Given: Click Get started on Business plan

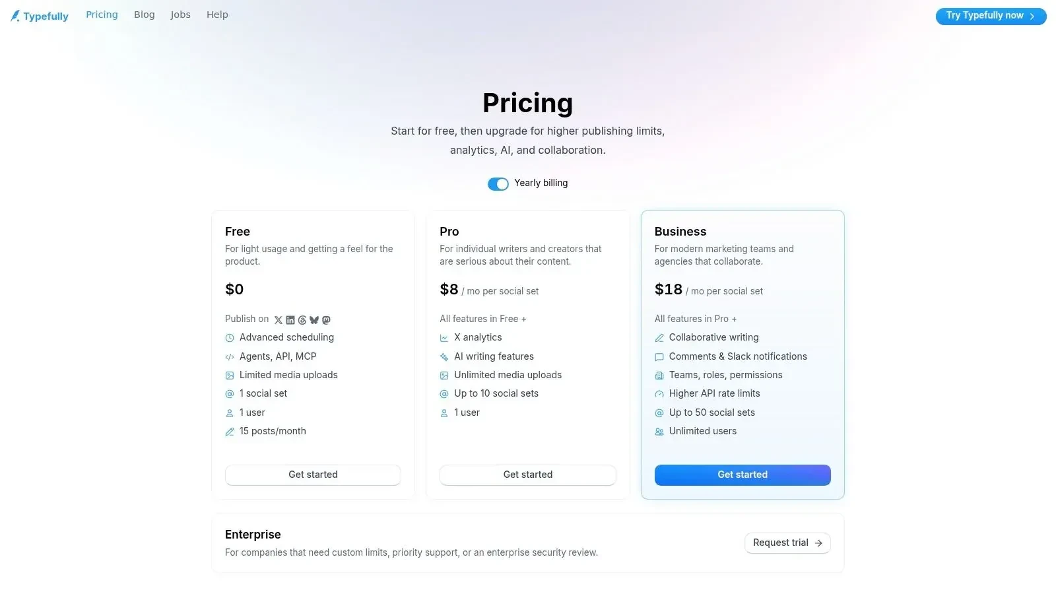Looking at the screenshot, I should (742, 475).
